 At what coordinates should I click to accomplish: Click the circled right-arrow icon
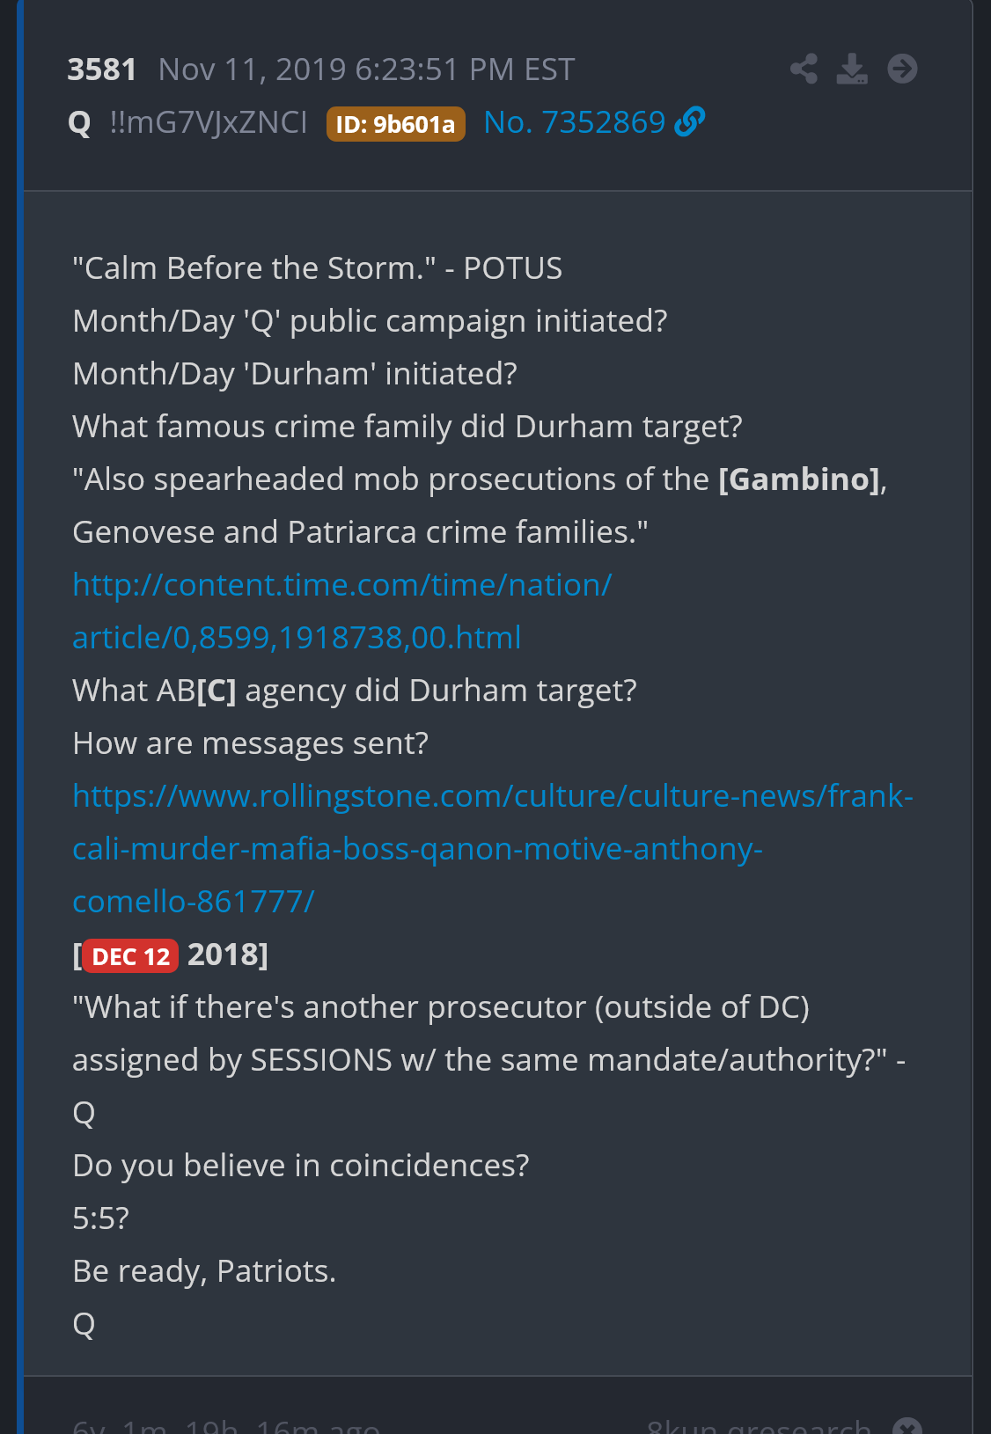pyautogui.click(x=902, y=69)
